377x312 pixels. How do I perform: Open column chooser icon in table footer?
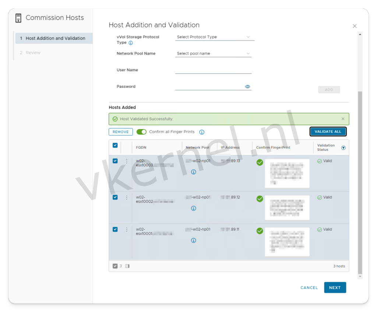click(127, 266)
